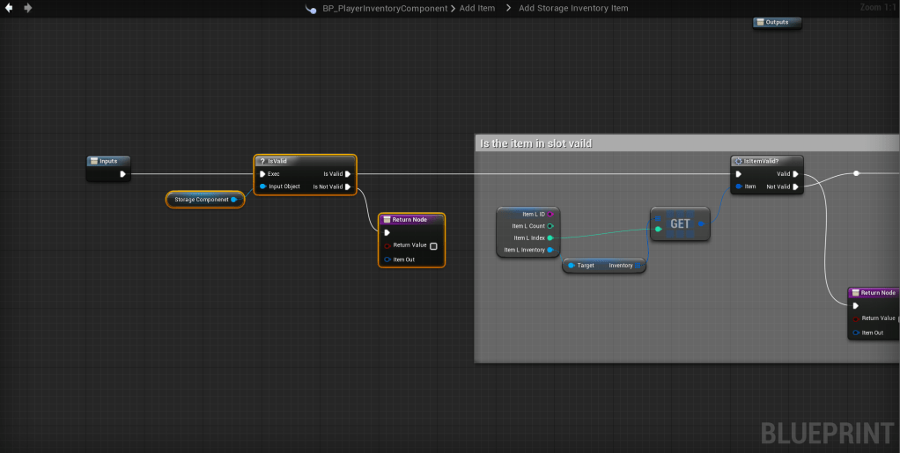Click the Outputs node icon
900x453 pixels.
[x=760, y=22]
